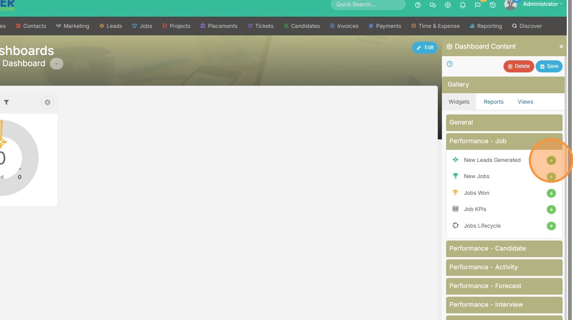Click the blue Edit button
The image size is (573, 320).
click(425, 47)
